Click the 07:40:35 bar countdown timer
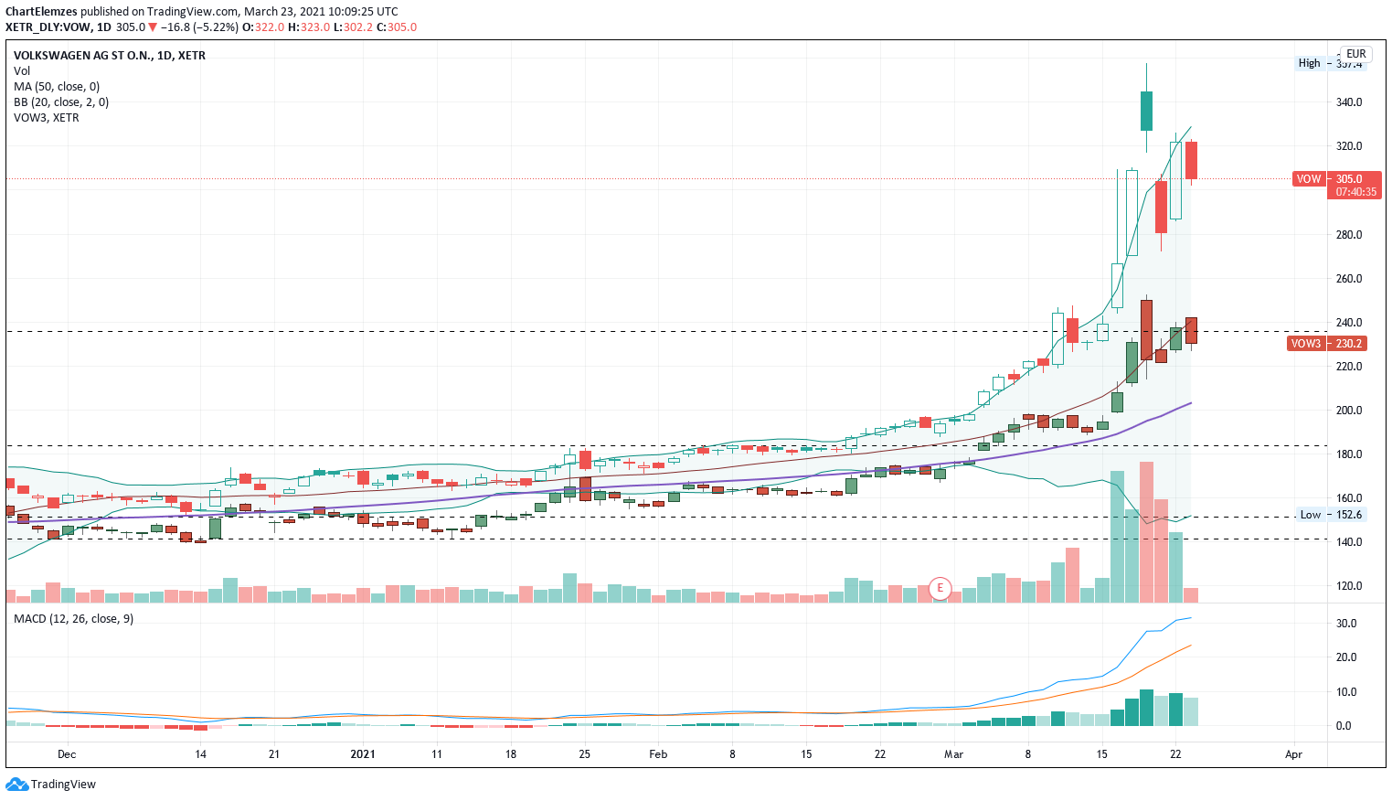Viewport: 1392px width, 801px height. coord(1356,192)
